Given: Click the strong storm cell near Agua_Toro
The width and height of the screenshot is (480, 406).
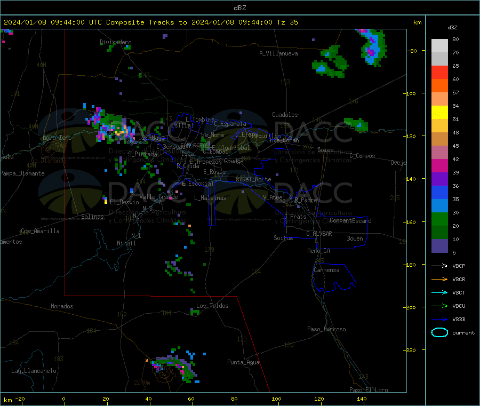Looking at the screenshot, I should (x=112, y=126).
